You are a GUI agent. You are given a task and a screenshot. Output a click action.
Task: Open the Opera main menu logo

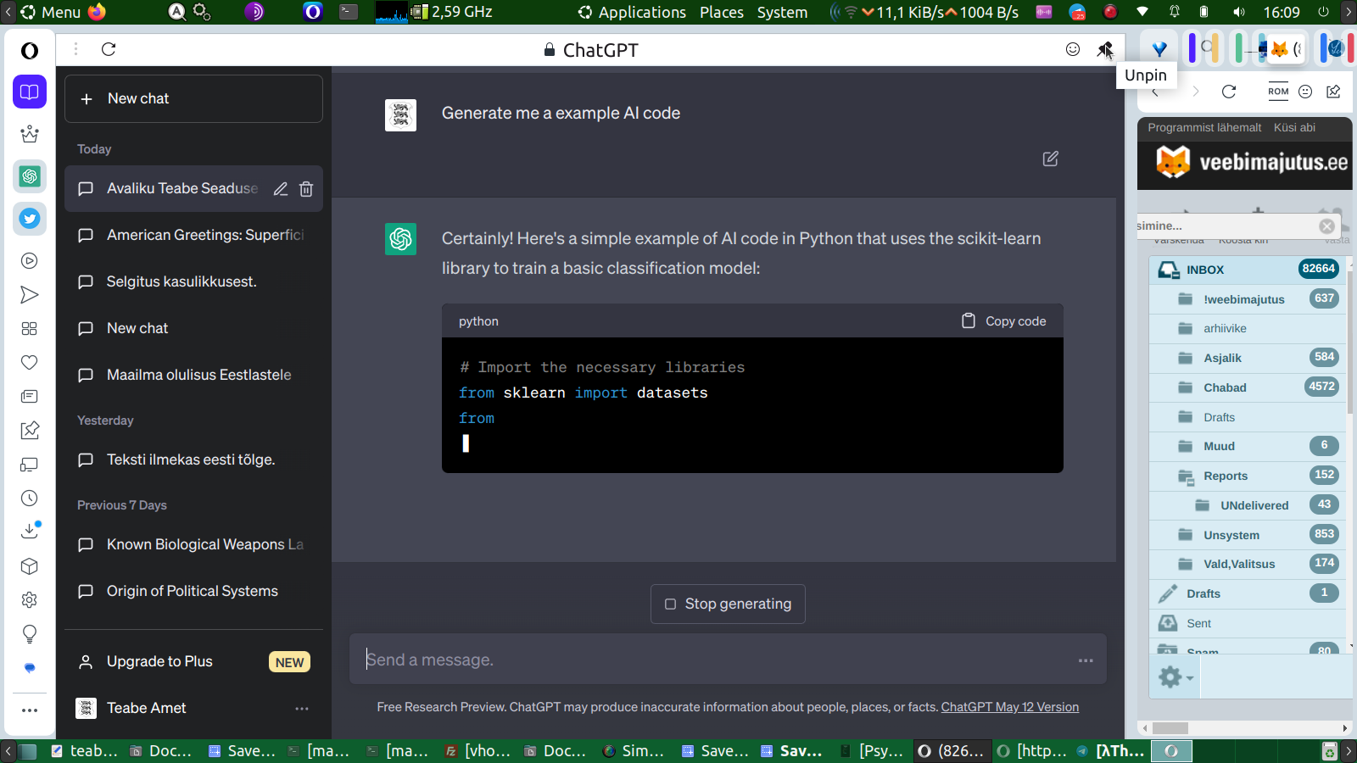click(x=30, y=51)
